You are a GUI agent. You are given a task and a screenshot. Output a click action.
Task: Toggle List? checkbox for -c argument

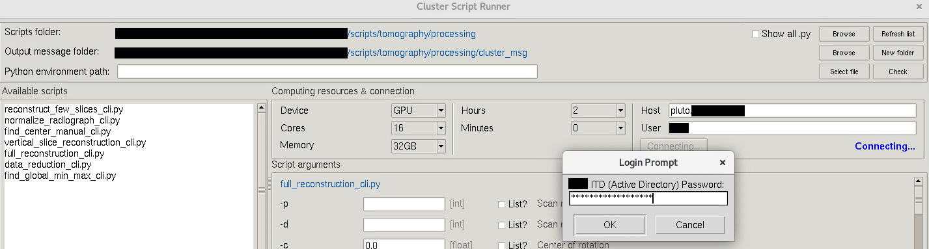[x=501, y=245]
